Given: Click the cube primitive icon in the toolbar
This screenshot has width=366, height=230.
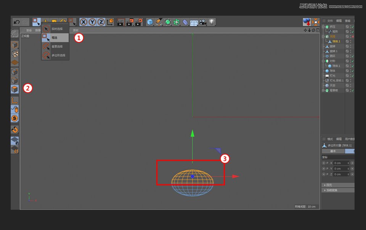Looking at the screenshot, I should (150, 22).
